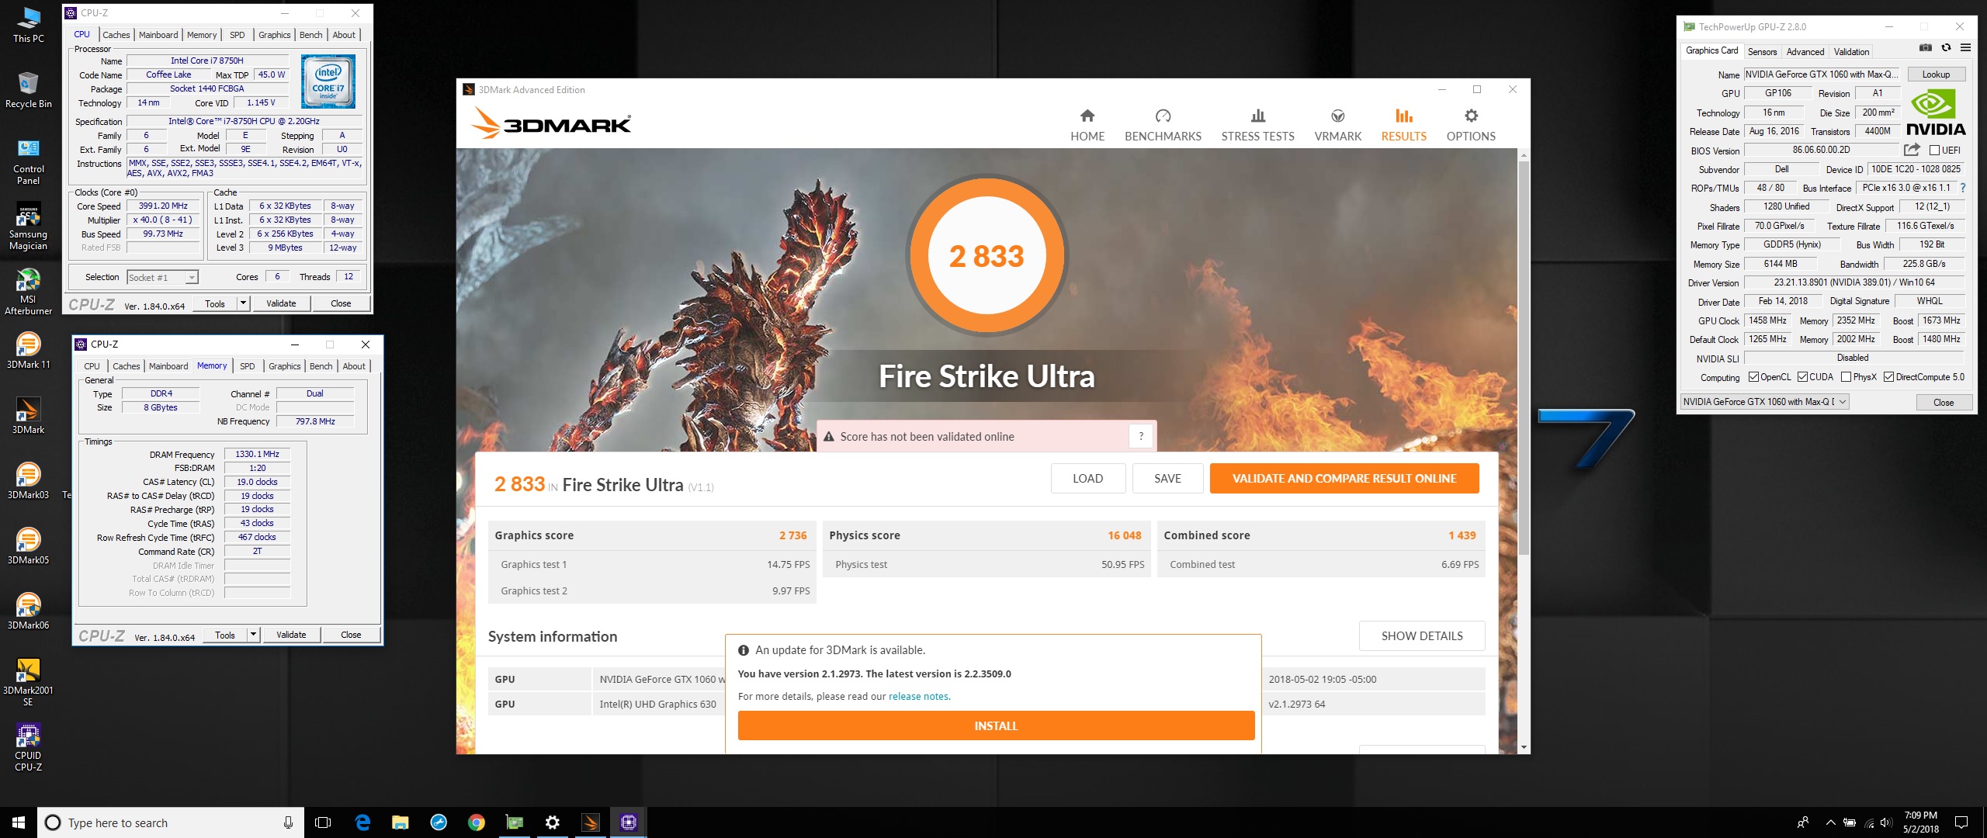Save GPU BIOS via share arrow icon
Viewport: 1987px width, 838px height.
(x=1912, y=150)
